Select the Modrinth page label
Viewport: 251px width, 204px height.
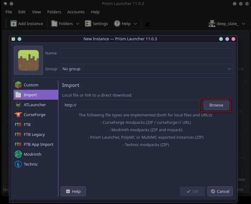pos(32,154)
